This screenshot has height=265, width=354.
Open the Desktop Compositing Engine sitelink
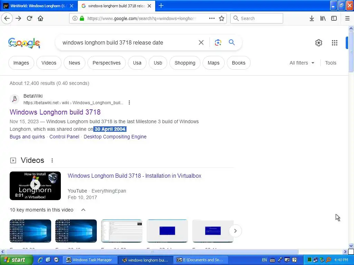[x=115, y=137]
